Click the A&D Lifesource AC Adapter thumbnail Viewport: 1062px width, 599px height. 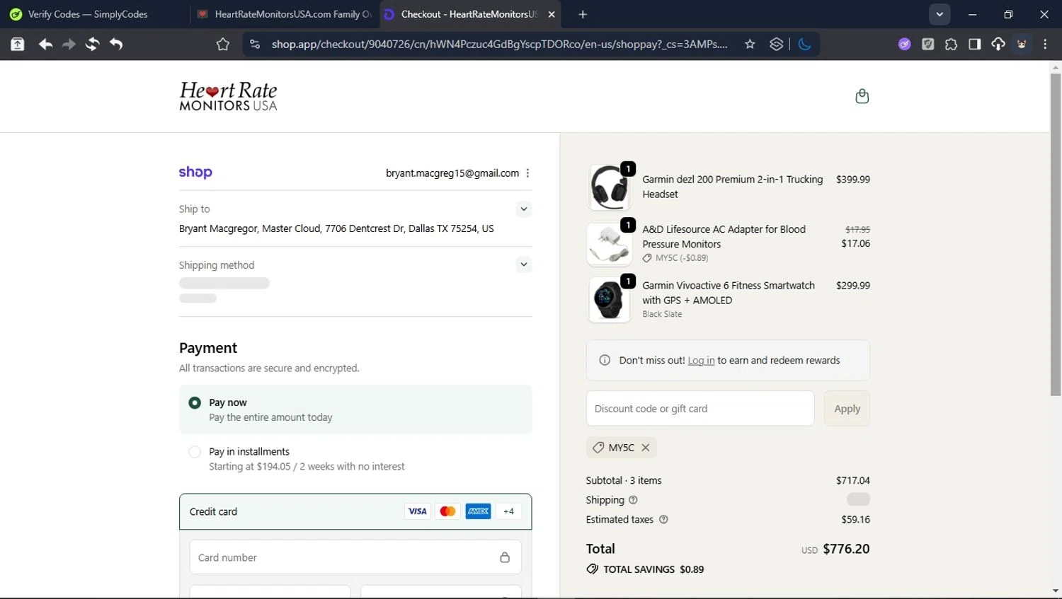610,244
